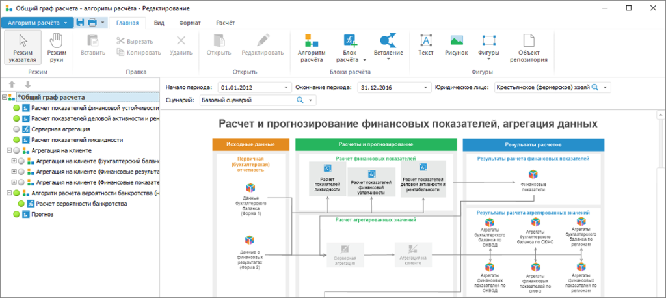Click the Серверная агрегация diagram block
666x298 pixels.
(x=345, y=254)
